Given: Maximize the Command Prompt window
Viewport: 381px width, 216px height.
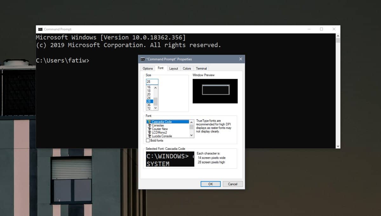Looking at the screenshot, I should (x=321, y=29).
